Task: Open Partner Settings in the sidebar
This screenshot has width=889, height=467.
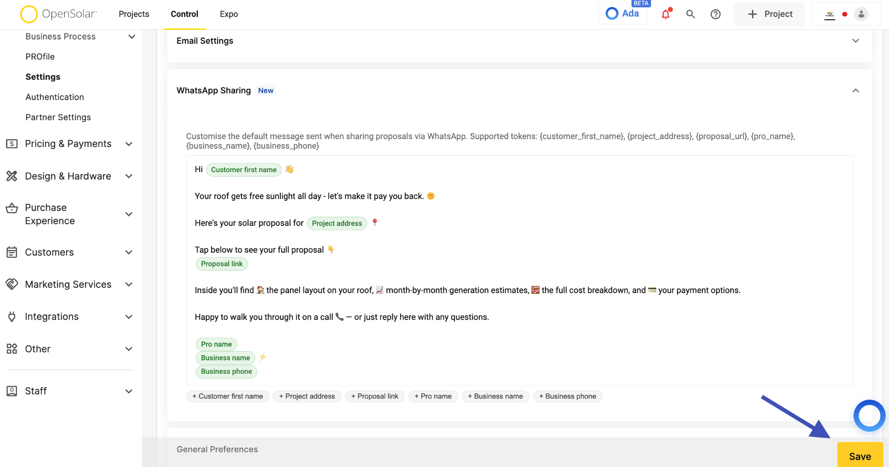Action: (x=58, y=117)
